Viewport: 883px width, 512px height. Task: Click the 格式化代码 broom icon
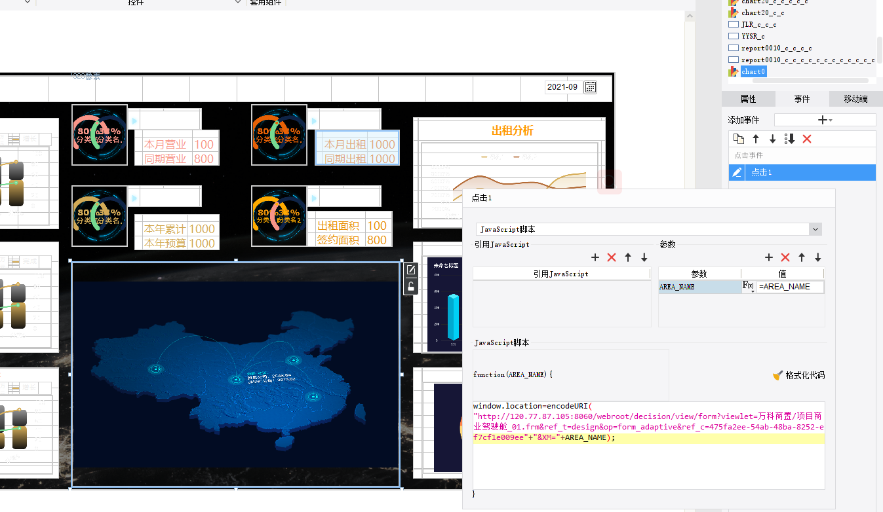pyautogui.click(x=777, y=376)
